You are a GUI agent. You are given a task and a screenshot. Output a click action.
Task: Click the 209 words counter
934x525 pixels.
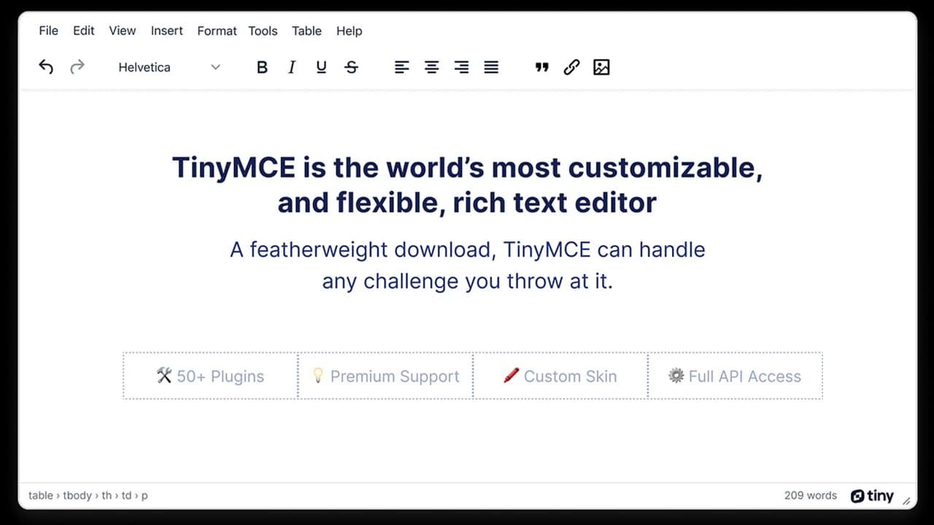[811, 495]
